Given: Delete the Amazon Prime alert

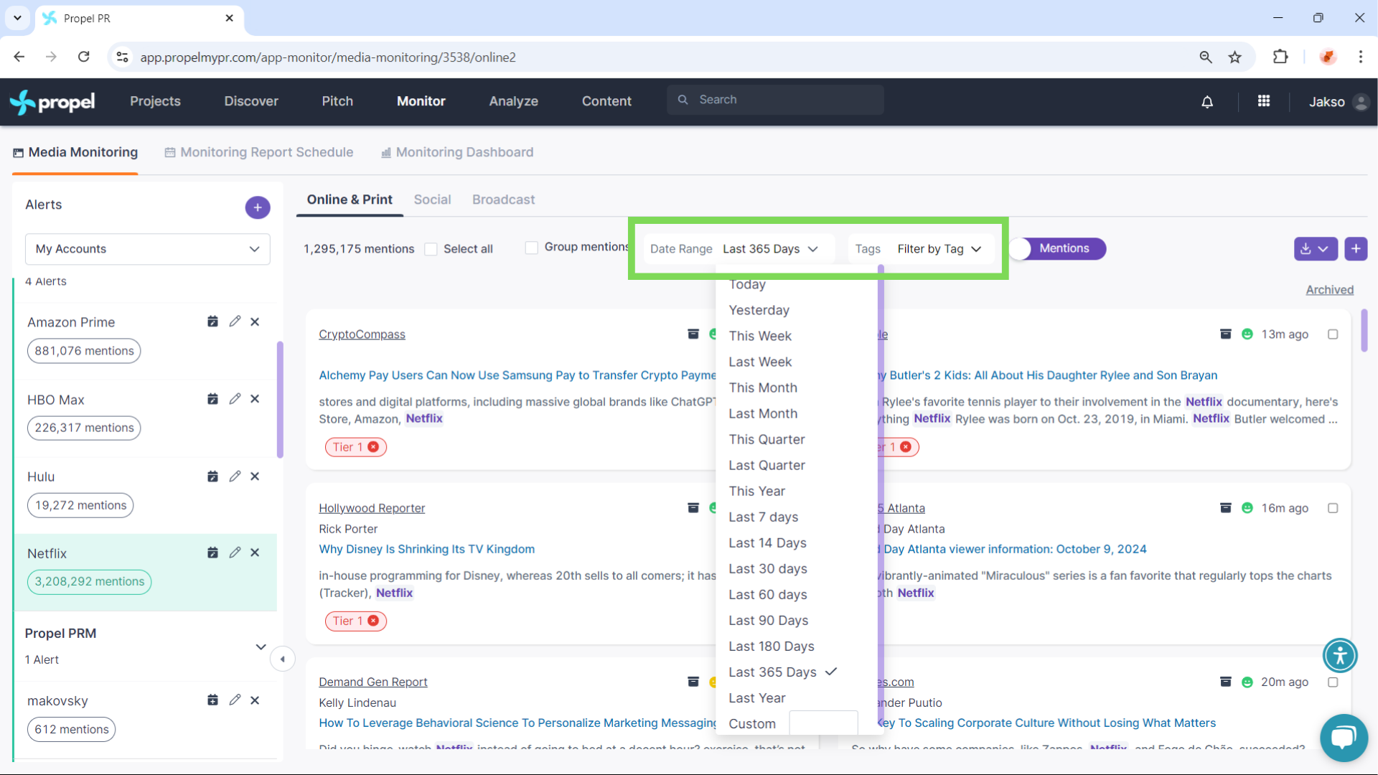Looking at the screenshot, I should click(x=255, y=322).
